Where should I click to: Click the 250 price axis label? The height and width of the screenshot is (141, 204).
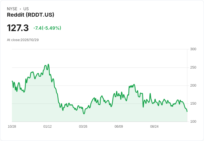click(193, 67)
